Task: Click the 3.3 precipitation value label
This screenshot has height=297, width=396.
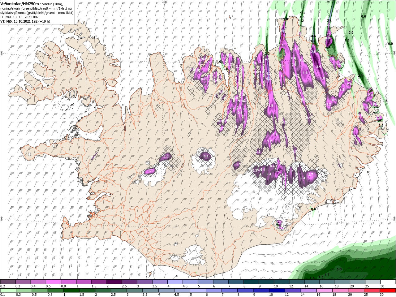Action: tap(267, 54)
